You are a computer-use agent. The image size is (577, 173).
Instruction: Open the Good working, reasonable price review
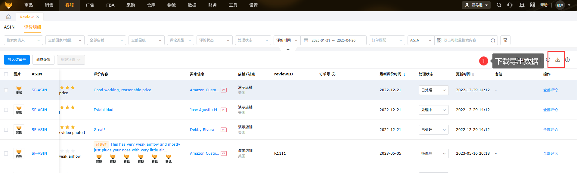[123, 90]
